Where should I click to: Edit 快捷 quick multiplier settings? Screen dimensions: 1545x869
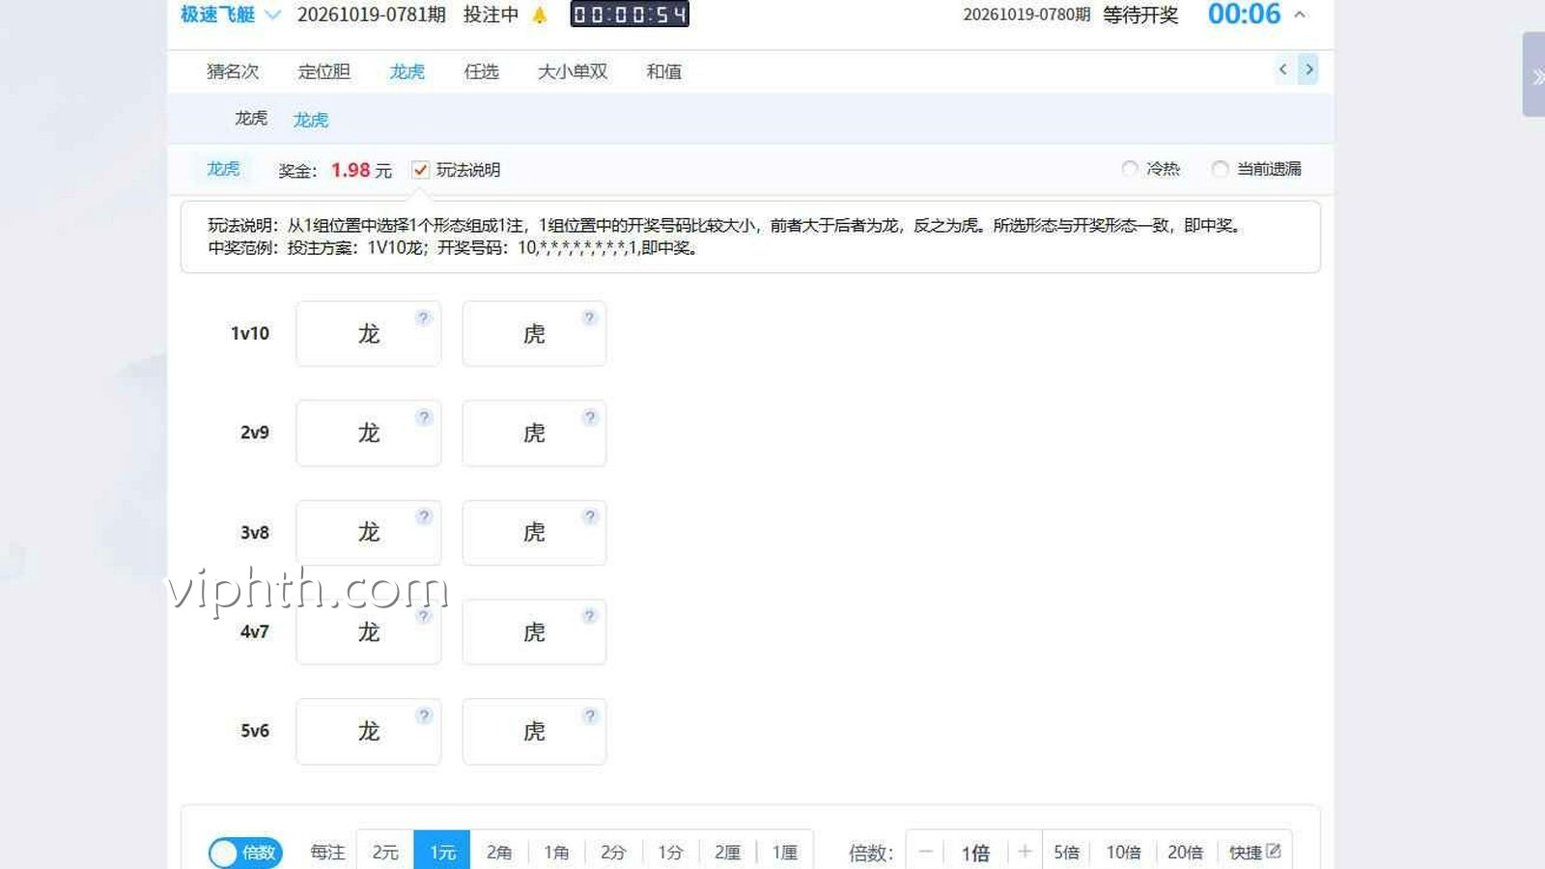pyautogui.click(x=1254, y=852)
